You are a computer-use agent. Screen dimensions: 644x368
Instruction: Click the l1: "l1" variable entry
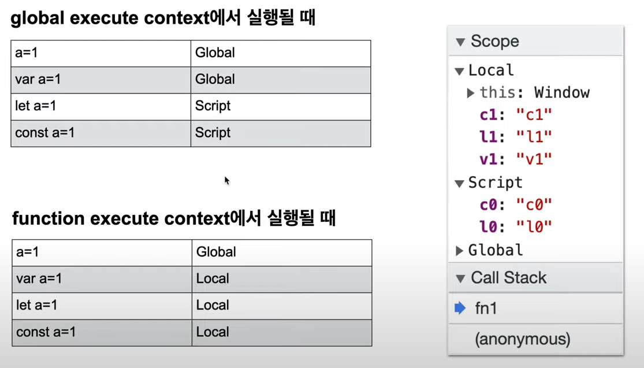tap(515, 137)
